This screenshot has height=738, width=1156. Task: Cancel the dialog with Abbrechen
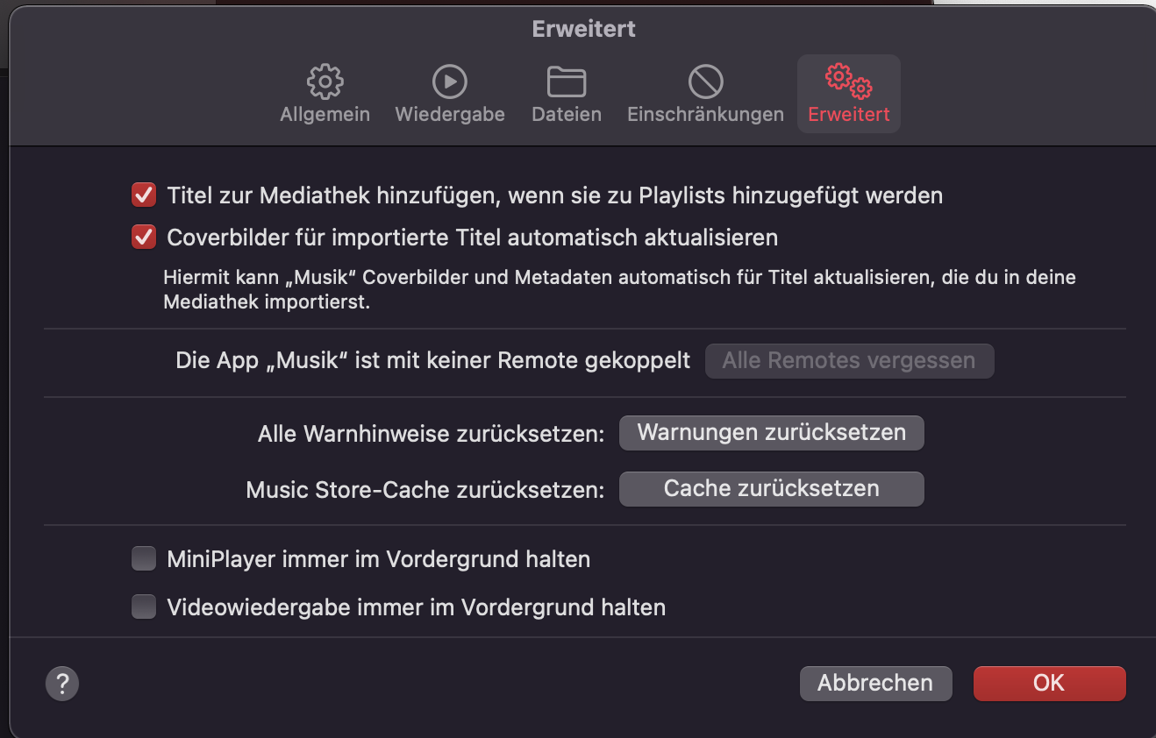pyautogui.click(x=875, y=684)
